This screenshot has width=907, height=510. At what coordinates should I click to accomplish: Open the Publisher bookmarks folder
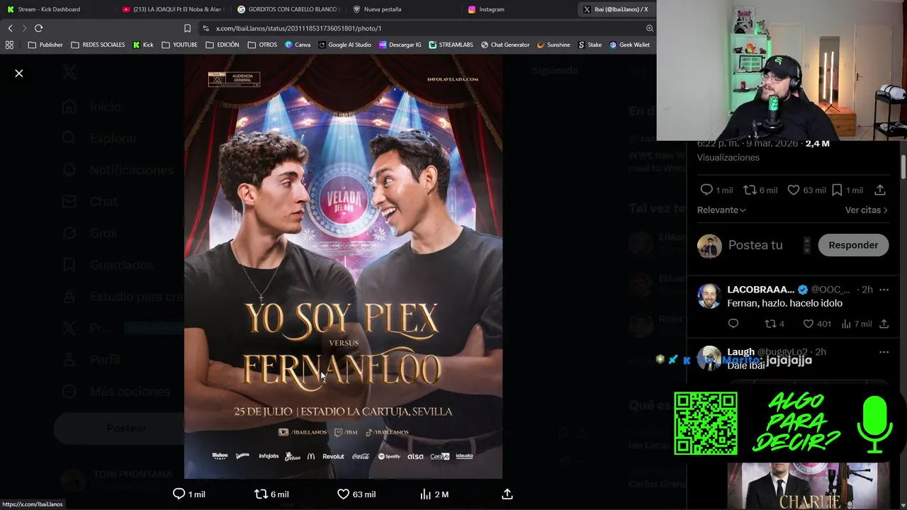[x=45, y=45]
